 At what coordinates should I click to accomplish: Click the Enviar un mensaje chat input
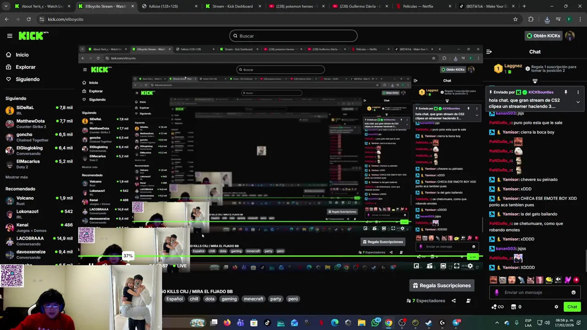536,292
